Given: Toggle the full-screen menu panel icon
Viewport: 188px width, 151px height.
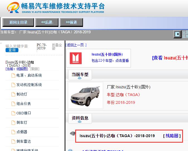Looking at the screenshot, I should [x=177, y=34].
